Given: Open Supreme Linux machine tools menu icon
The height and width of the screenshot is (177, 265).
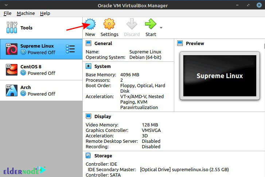Looking at the screenshot, I should [70, 49].
